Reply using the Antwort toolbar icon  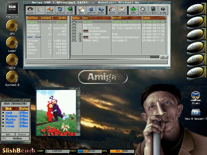[x=91, y=10]
